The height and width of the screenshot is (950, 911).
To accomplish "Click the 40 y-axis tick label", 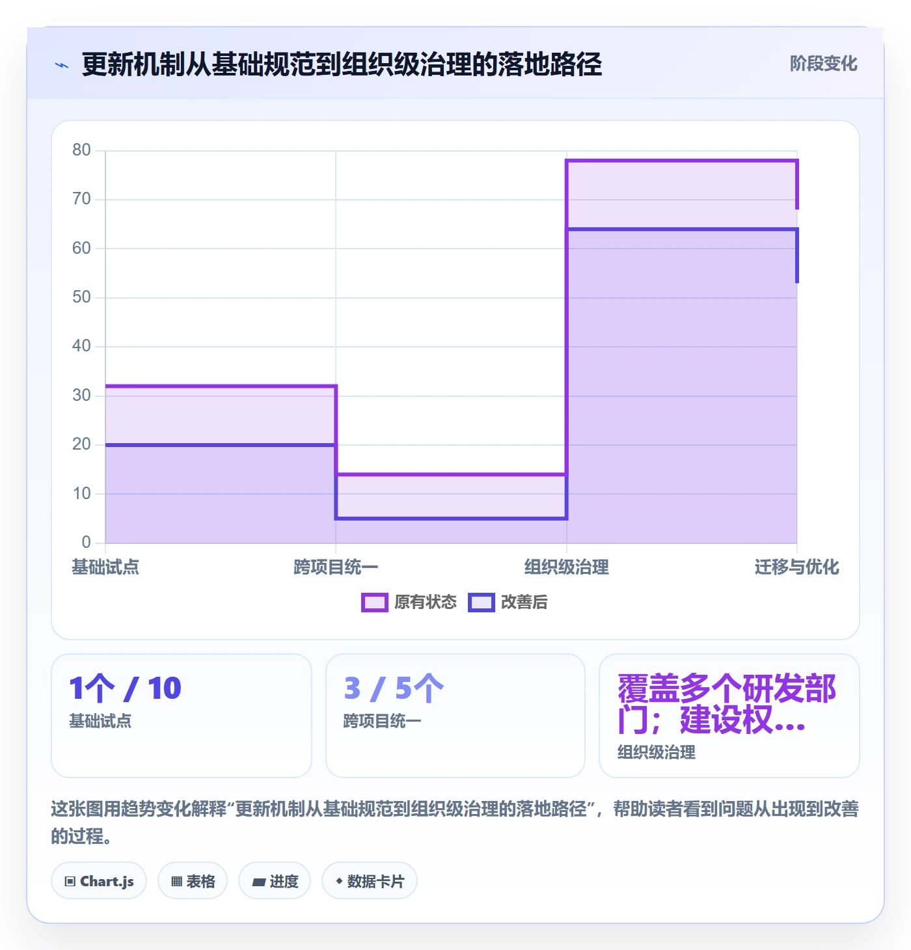I will click(x=81, y=346).
